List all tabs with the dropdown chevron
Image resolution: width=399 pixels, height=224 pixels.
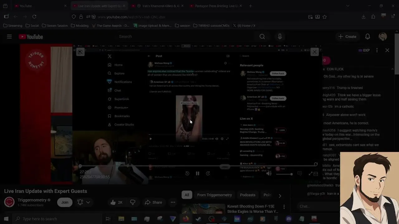pos(348,6)
